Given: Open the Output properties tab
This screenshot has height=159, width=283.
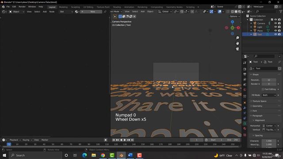Looking at the screenshot, I should point(245,74).
